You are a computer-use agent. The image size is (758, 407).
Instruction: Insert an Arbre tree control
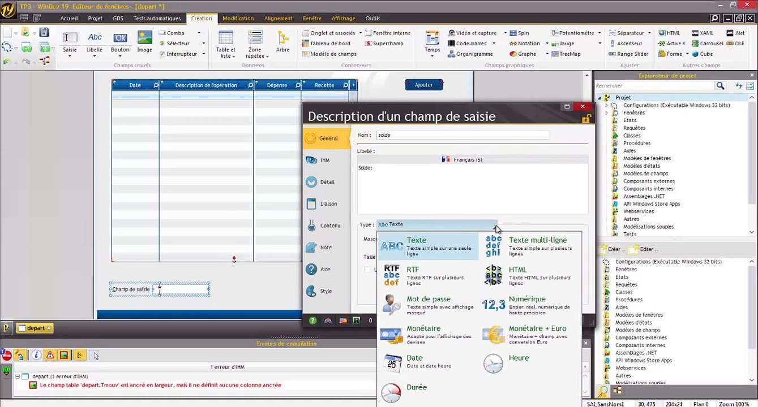(x=282, y=42)
